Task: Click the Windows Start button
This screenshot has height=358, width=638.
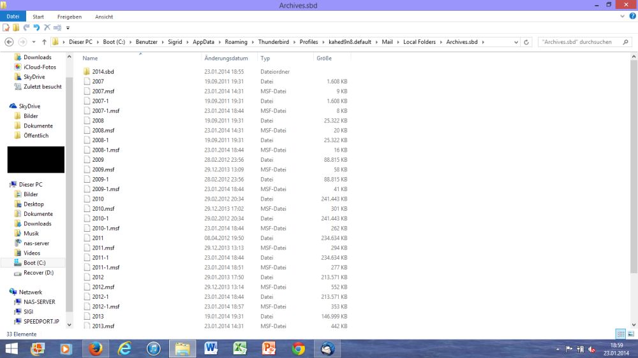Action: [11, 348]
